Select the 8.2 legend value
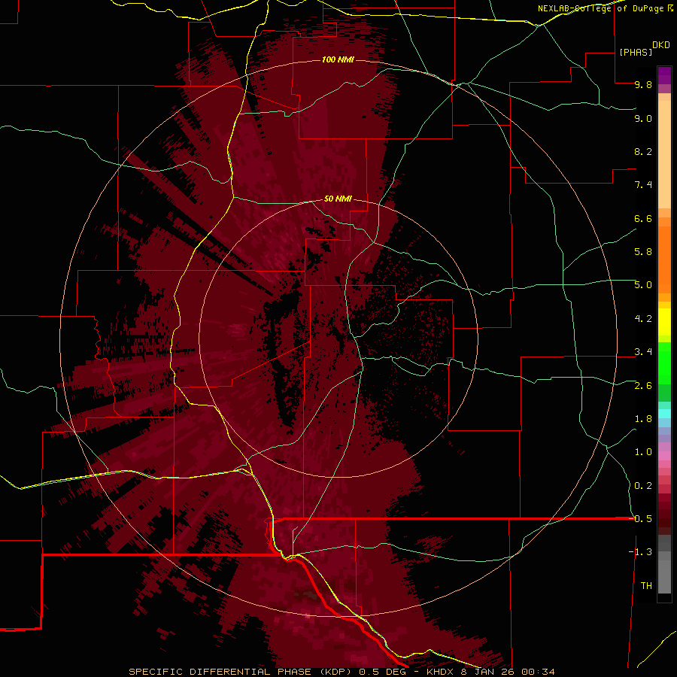 643,151
